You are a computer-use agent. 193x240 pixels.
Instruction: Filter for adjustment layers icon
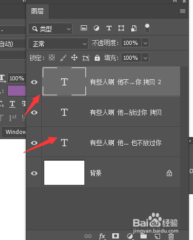click(x=96, y=28)
